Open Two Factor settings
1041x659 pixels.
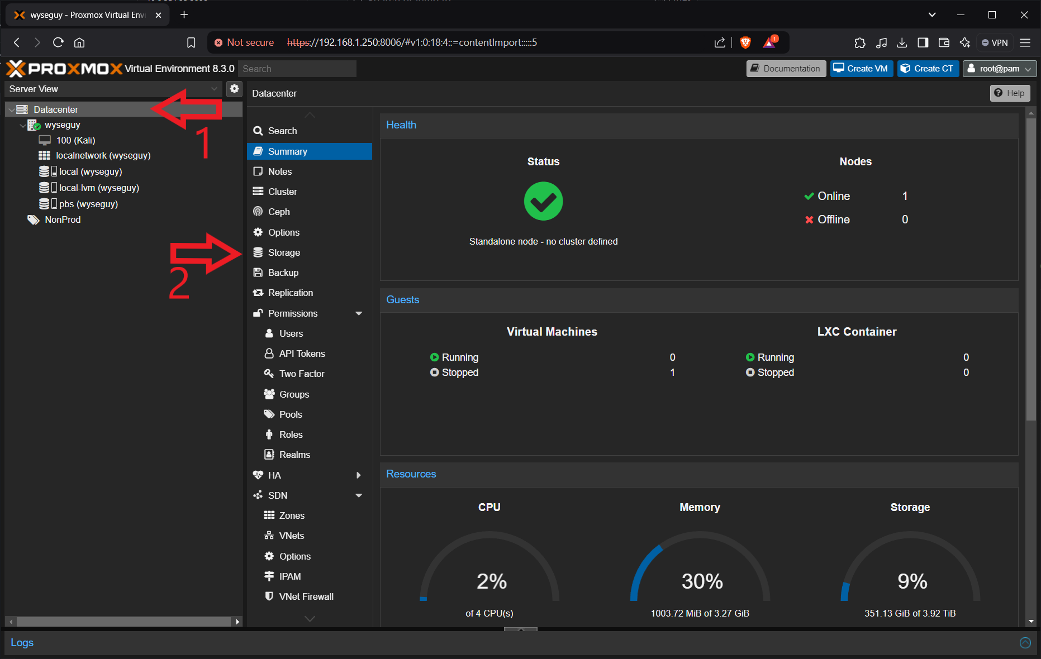(x=310, y=374)
